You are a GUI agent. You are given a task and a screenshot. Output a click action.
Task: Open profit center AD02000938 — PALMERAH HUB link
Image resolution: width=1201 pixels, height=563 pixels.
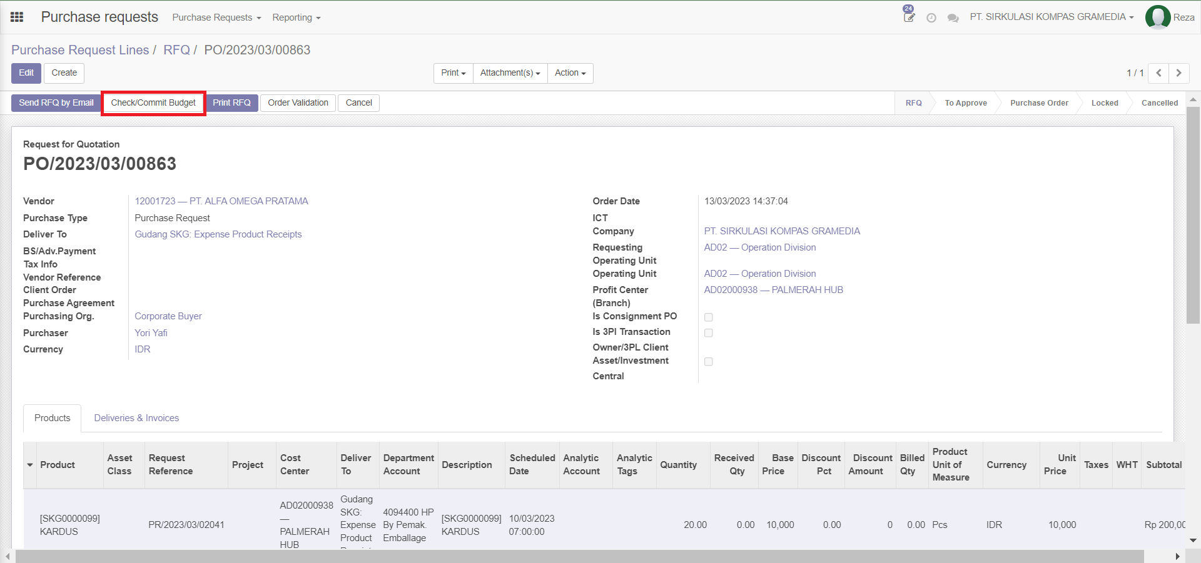point(774,290)
